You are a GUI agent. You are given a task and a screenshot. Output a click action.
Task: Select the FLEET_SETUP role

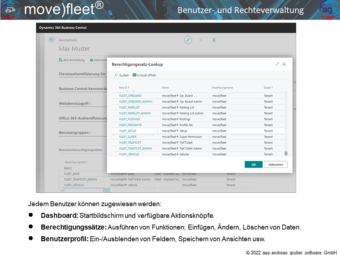point(128,131)
